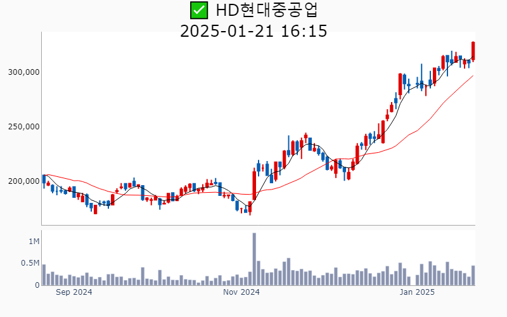This screenshot has width=507, height=317.
Task: Click the 300,000 price axis label
Action: click(23, 72)
